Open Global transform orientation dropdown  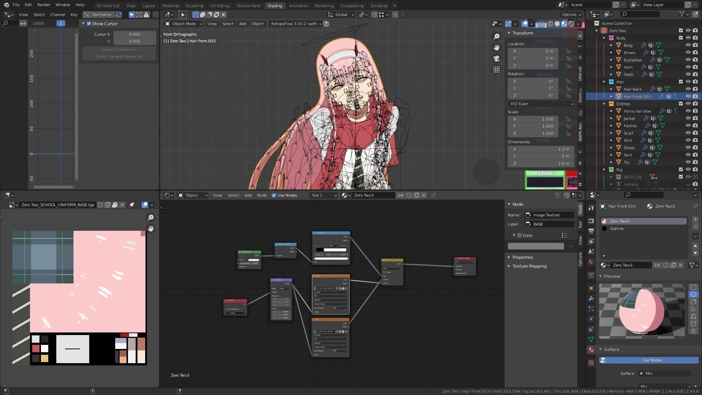pos(341,15)
